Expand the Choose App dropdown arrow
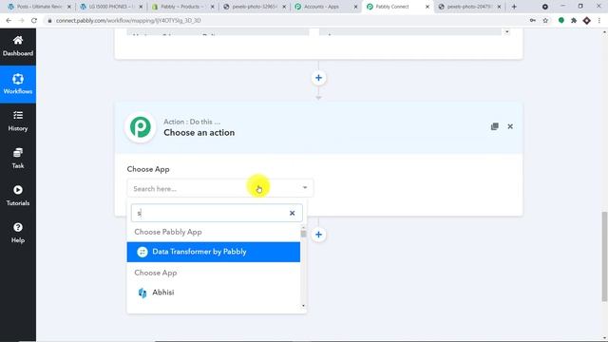This screenshot has width=608, height=342. (305, 188)
